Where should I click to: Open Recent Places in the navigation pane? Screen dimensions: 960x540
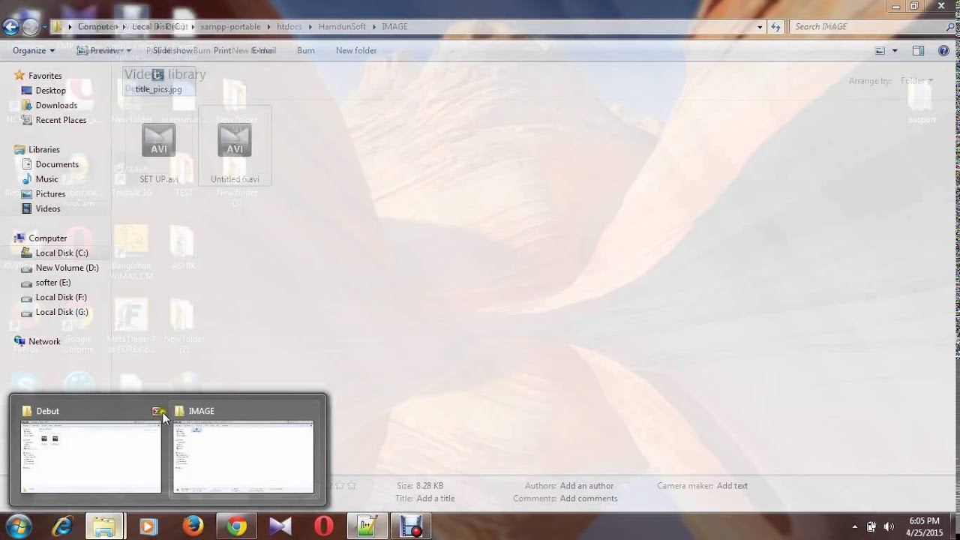click(61, 120)
